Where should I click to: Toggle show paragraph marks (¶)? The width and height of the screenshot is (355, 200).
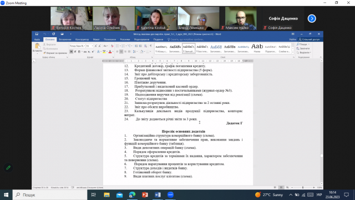[x=150, y=46]
